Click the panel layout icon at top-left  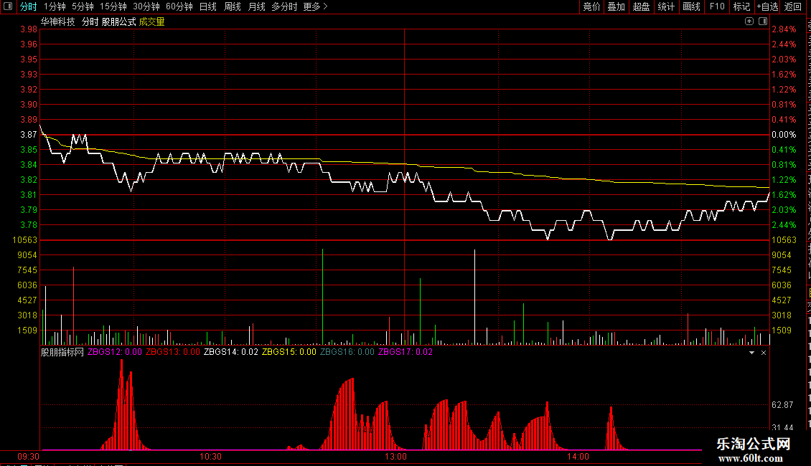point(8,6)
